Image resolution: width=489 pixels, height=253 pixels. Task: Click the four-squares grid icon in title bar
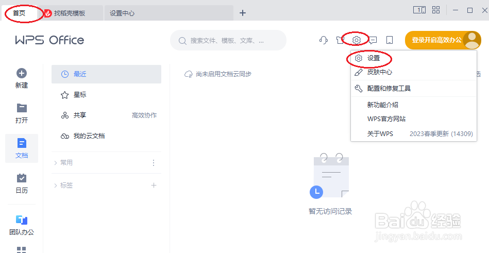(436, 10)
